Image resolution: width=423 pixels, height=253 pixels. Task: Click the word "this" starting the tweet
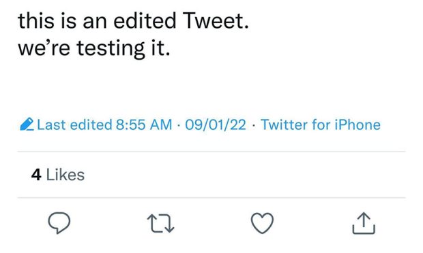click(x=36, y=20)
